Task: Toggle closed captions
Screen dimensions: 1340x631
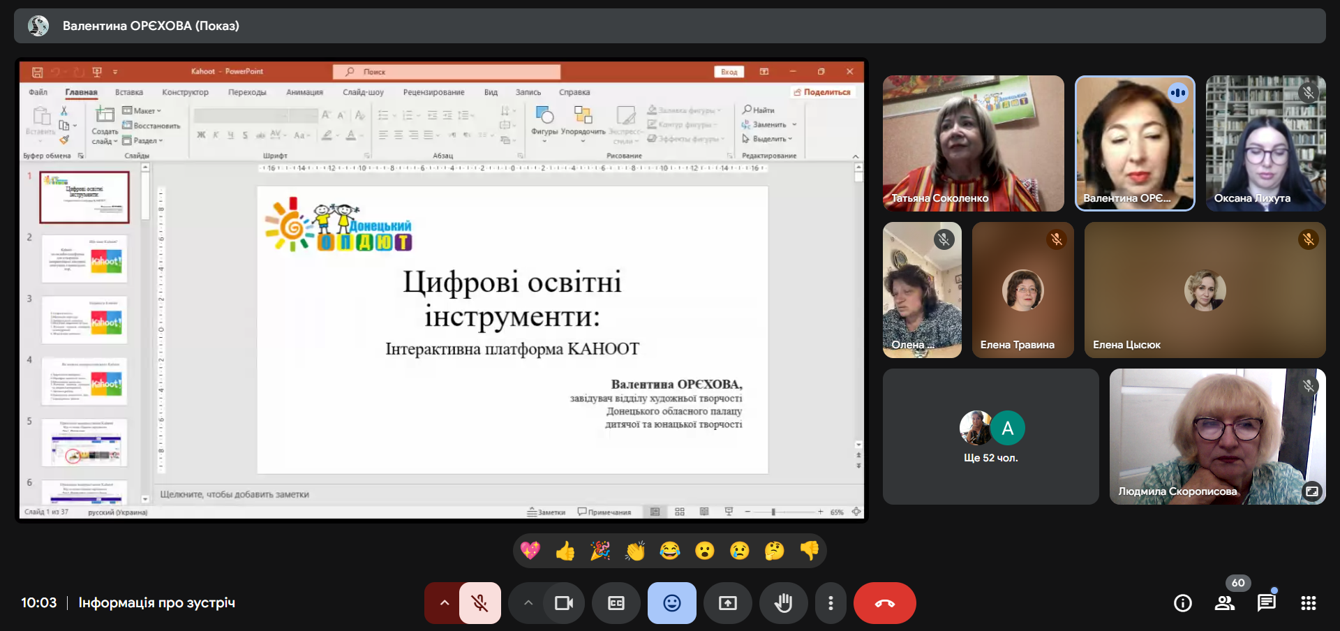Action: tap(616, 603)
